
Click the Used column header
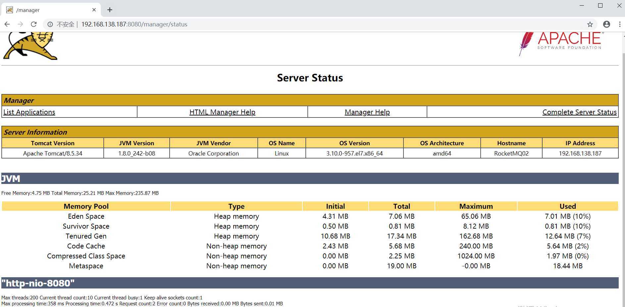(x=568, y=206)
